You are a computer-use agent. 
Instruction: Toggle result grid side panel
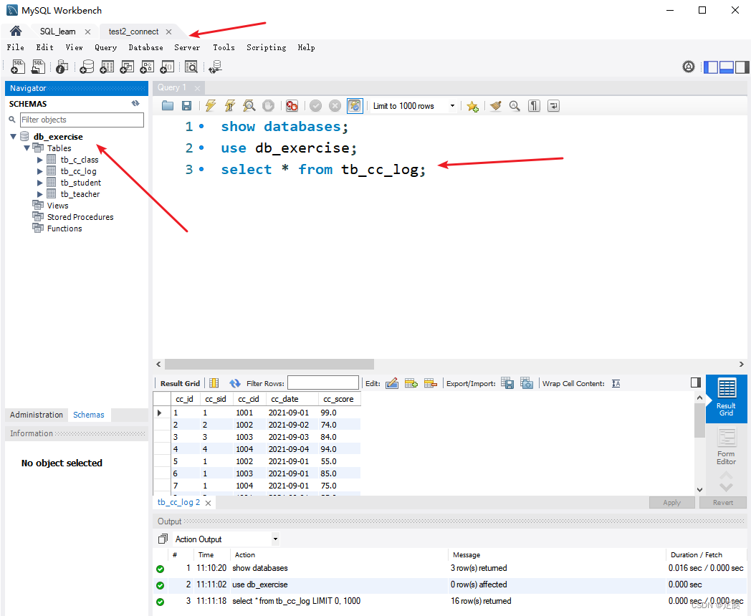(x=696, y=382)
